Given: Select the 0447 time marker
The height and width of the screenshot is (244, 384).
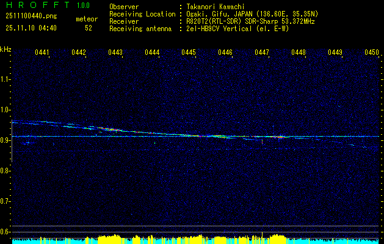Looking at the screenshot, I should tap(262, 53).
